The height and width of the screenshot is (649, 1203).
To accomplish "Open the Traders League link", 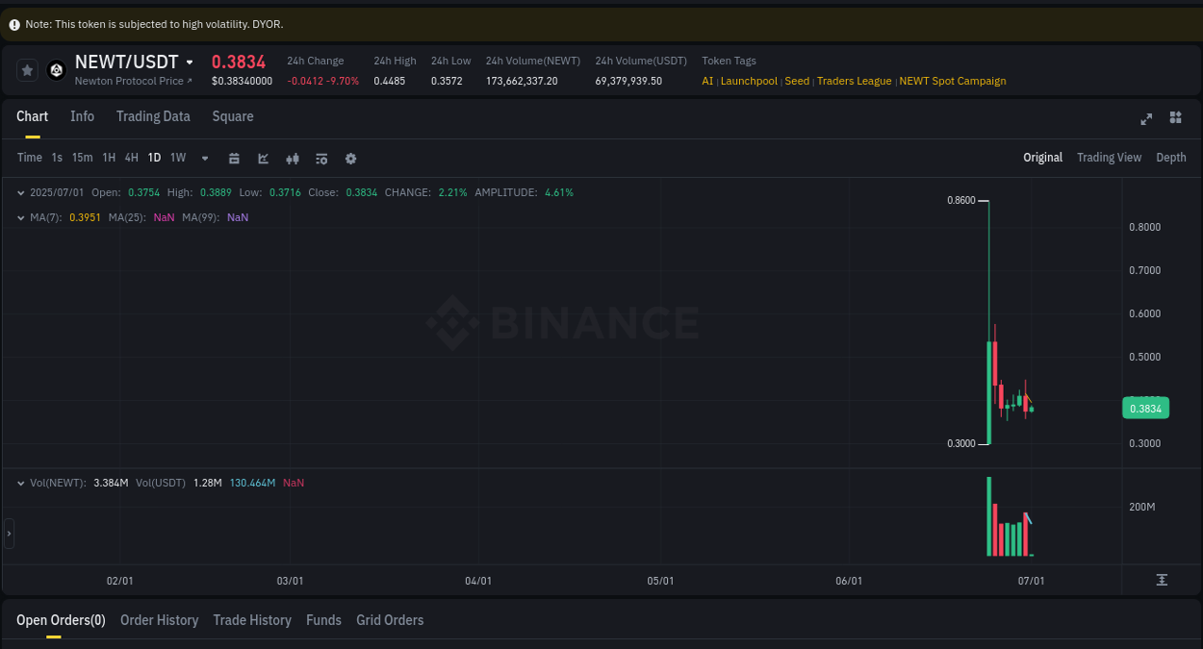I will [x=854, y=81].
